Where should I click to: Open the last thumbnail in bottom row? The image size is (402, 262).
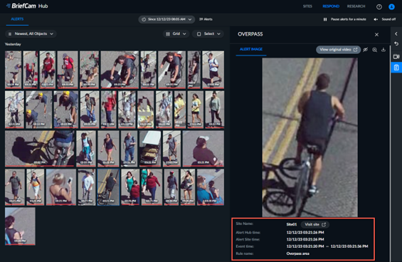click(20, 226)
